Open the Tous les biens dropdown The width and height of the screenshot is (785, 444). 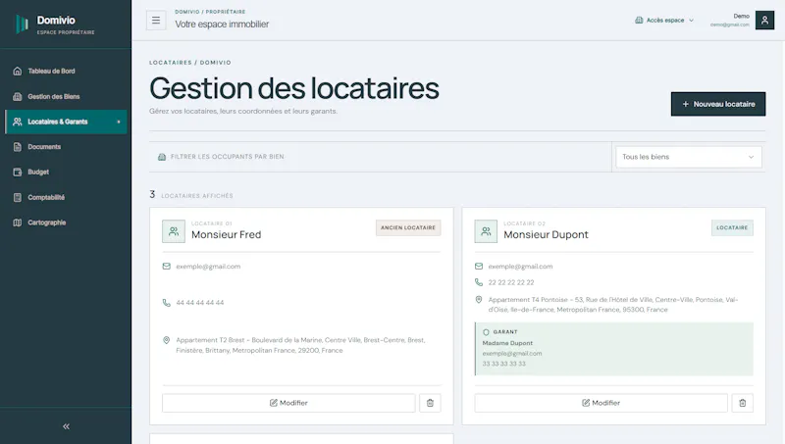(689, 157)
